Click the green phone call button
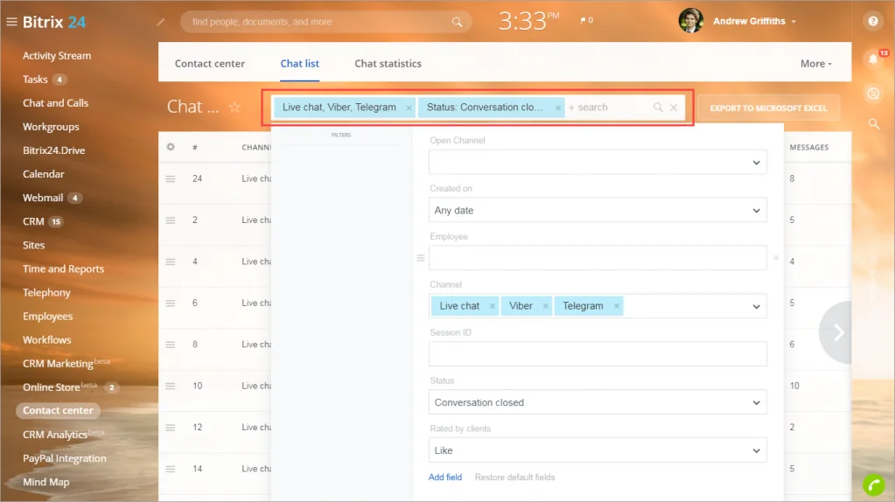 point(873,485)
